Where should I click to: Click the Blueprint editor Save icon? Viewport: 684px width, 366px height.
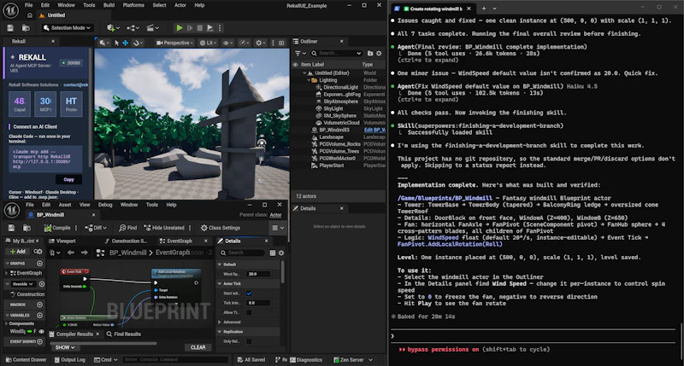(11, 228)
